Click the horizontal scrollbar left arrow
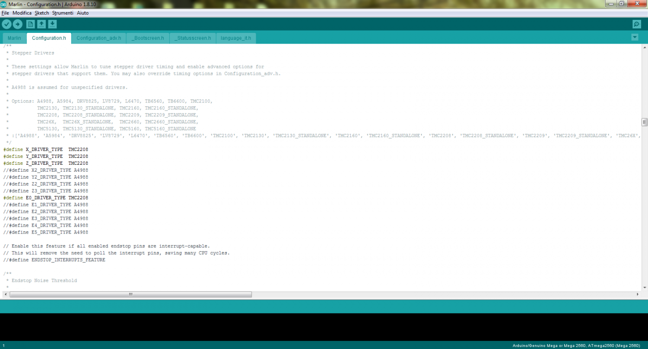 [6, 294]
